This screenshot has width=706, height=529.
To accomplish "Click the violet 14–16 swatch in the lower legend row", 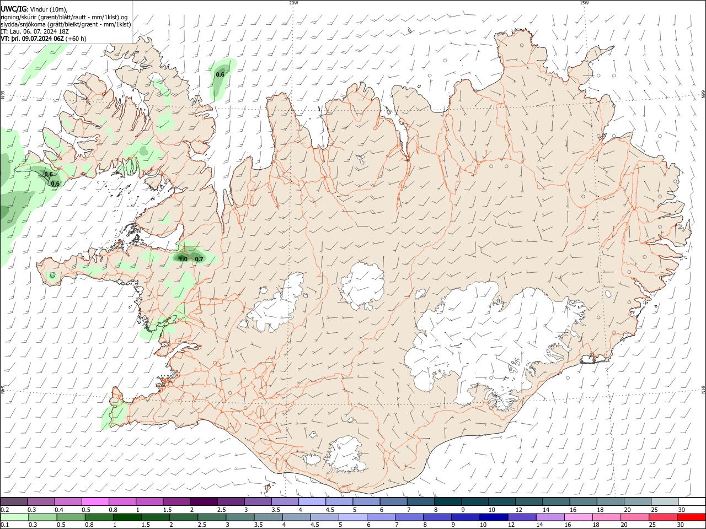I will (550, 517).
